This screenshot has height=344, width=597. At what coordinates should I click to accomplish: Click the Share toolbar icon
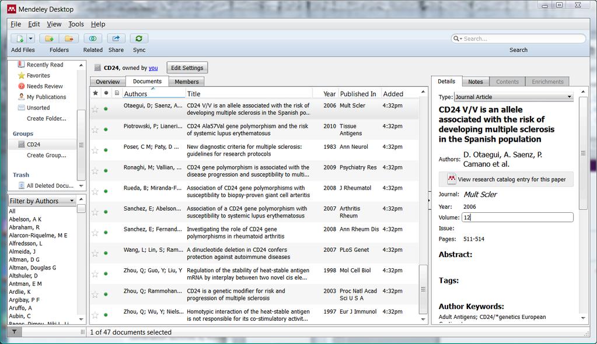click(x=116, y=38)
